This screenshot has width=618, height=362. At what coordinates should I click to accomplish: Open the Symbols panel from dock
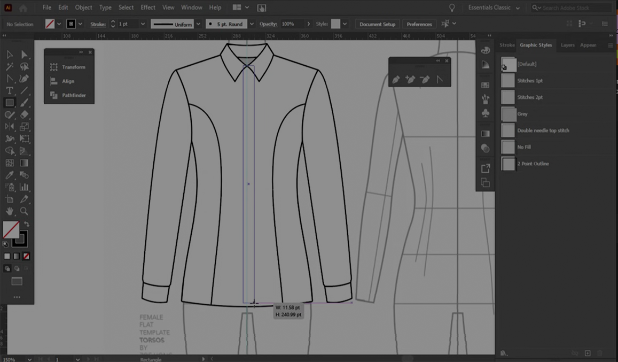pyautogui.click(x=485, y=113)
